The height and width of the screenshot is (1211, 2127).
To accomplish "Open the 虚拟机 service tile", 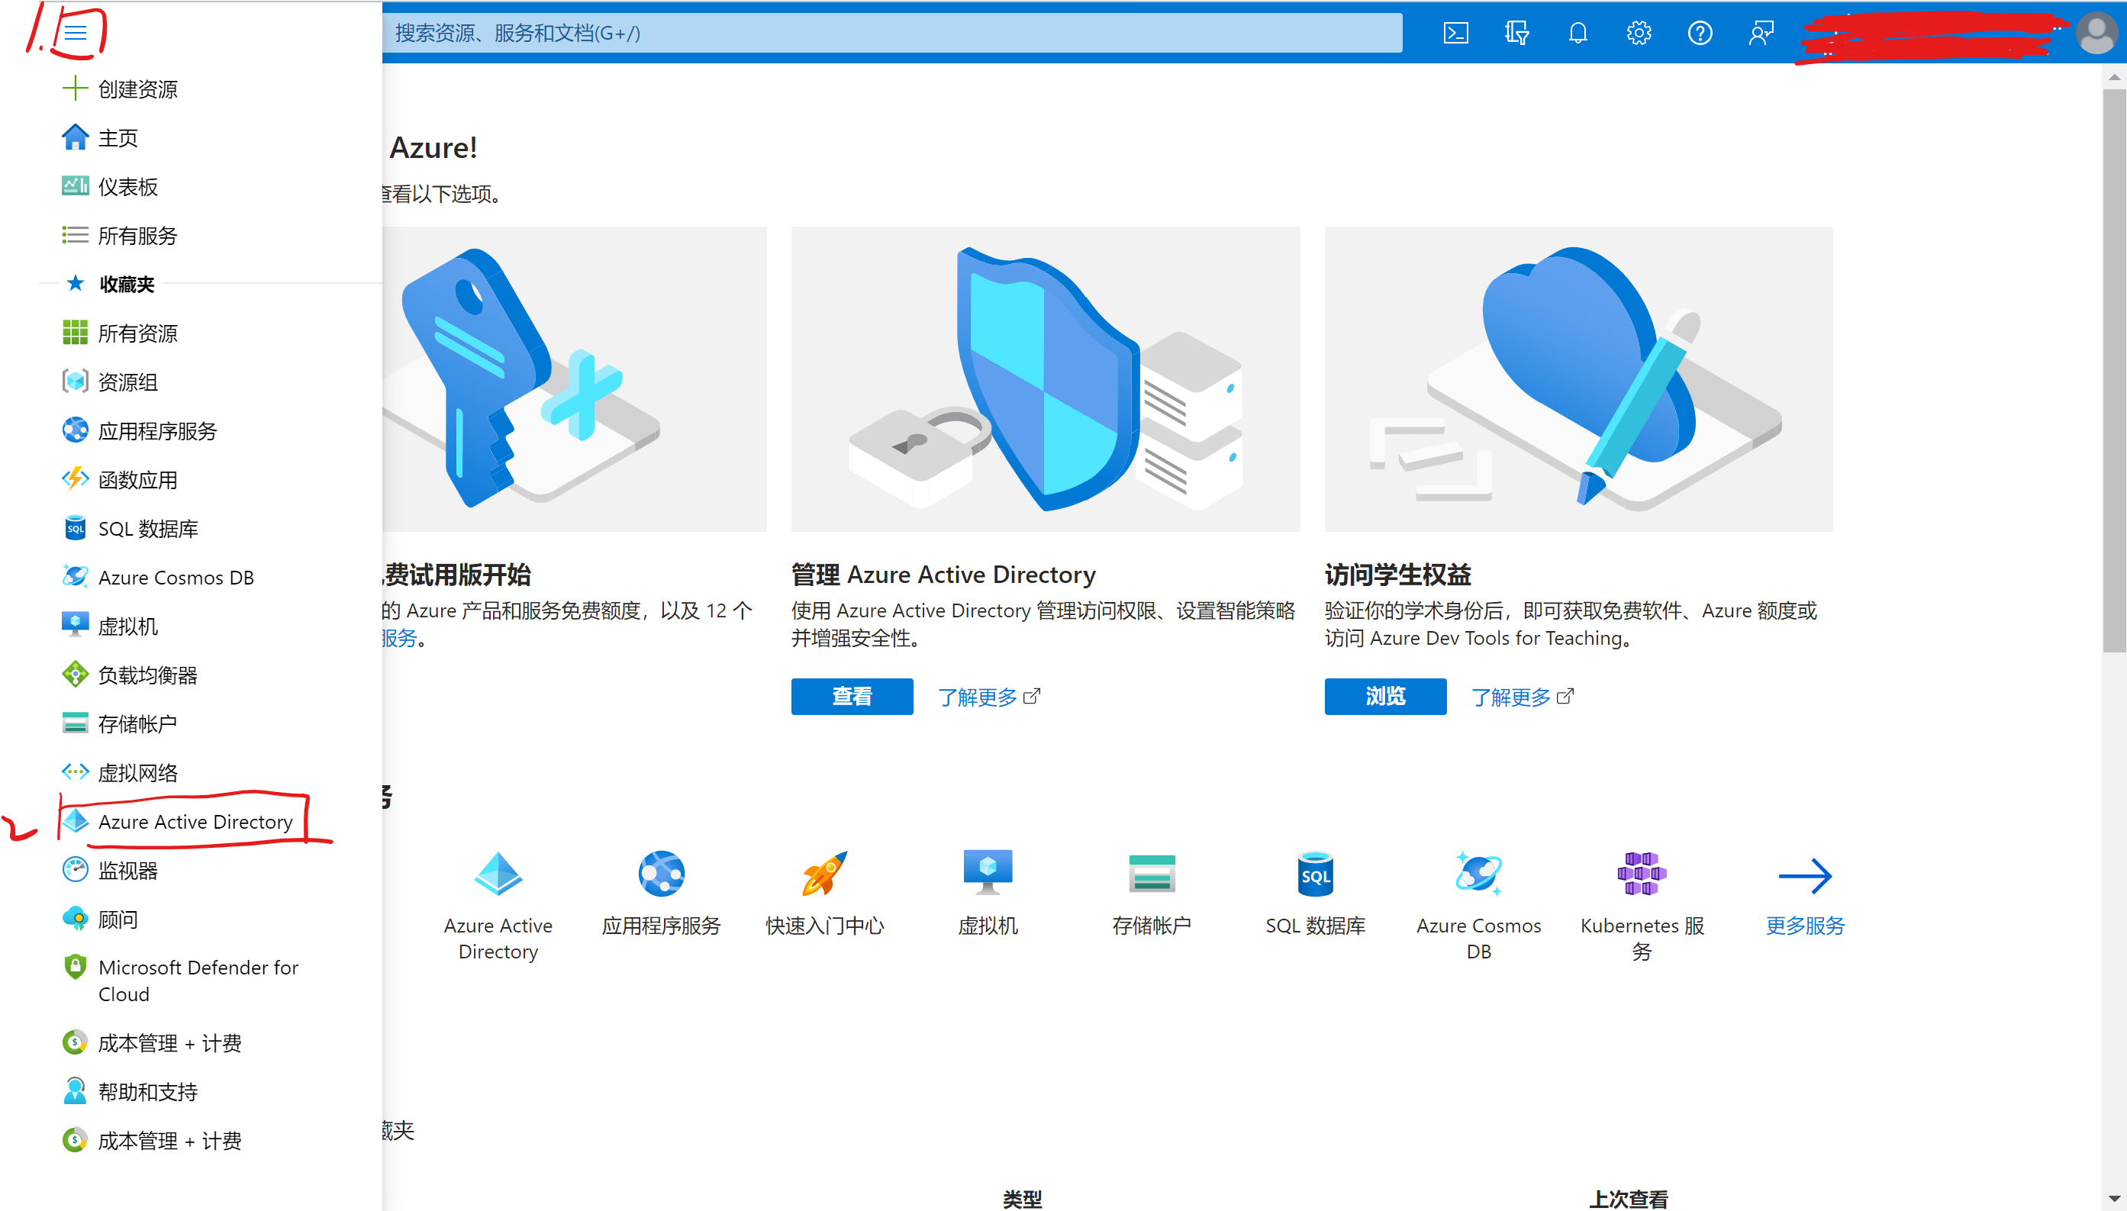I will click(988, 894).
